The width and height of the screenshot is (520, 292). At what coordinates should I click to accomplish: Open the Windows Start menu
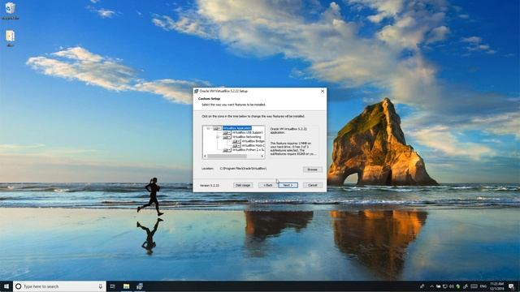[x=6, y=286]
